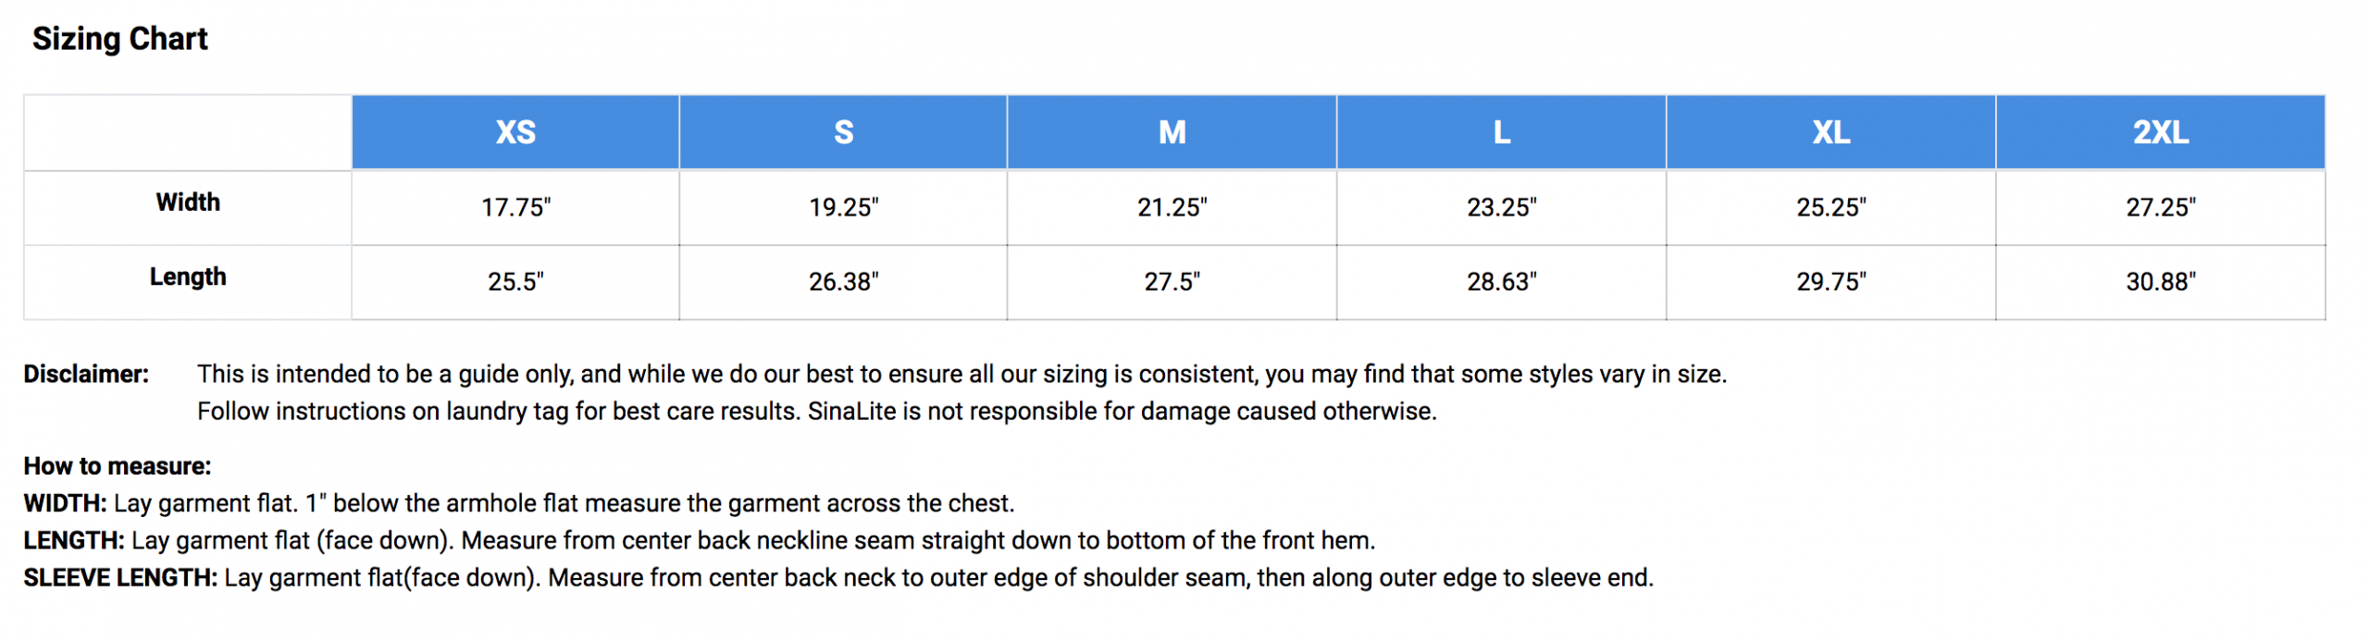Select the S size header
The image size is (2369, 641).
[843, 132]
